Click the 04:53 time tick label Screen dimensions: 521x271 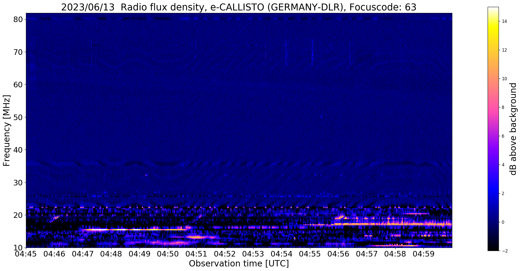253,254
